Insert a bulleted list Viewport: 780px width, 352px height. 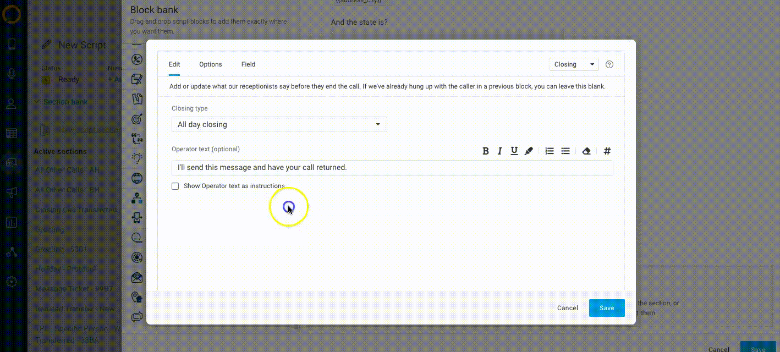[565, 151]
